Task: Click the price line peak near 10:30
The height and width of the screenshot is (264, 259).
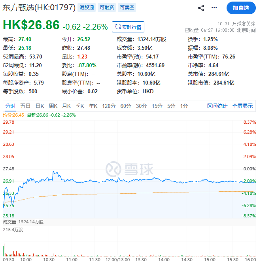Action: click(x=53, y=172)
